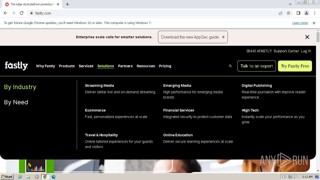The width and height of the screenshot is (320, 180).
Task: Select By Industry category
Action: (20, 87)
